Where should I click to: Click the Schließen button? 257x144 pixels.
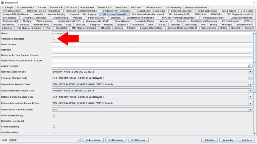210,140
